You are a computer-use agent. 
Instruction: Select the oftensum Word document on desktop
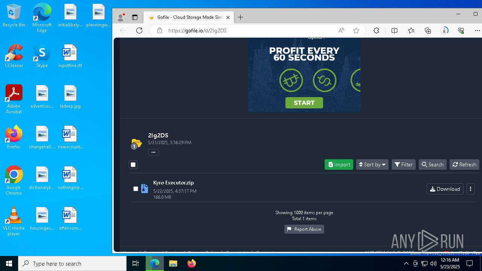[70, 219]
